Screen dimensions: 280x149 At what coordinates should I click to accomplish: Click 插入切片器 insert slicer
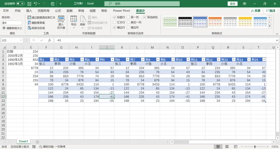[x=61, y=22]
